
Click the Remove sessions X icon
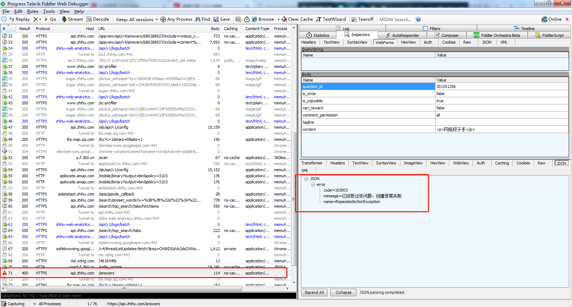coord(35,19)
